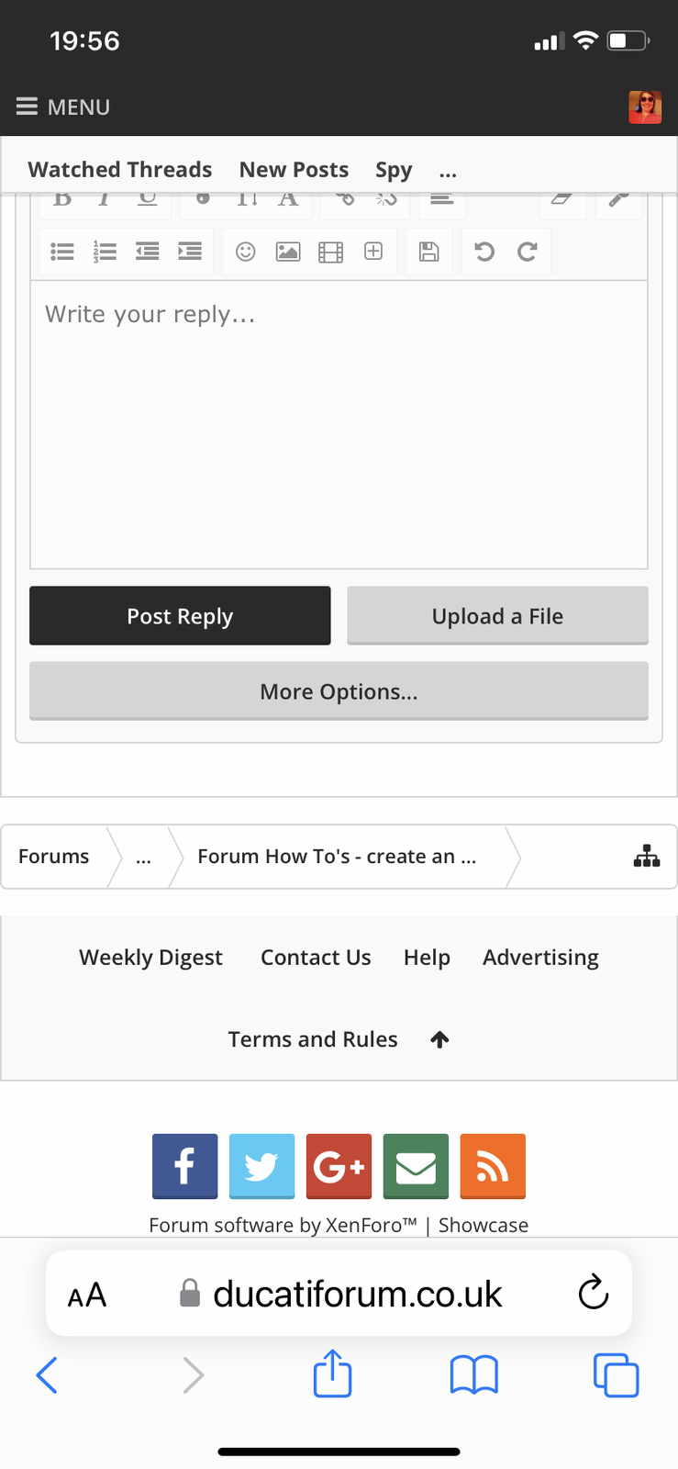
Task: Insert an unordered bullet list
Action: (x=62, y=252)
